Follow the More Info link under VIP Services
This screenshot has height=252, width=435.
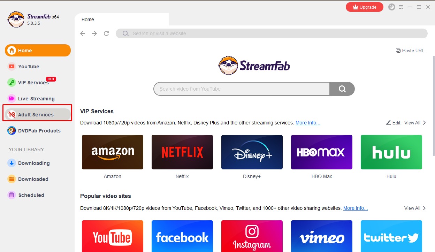pos(308,123)
